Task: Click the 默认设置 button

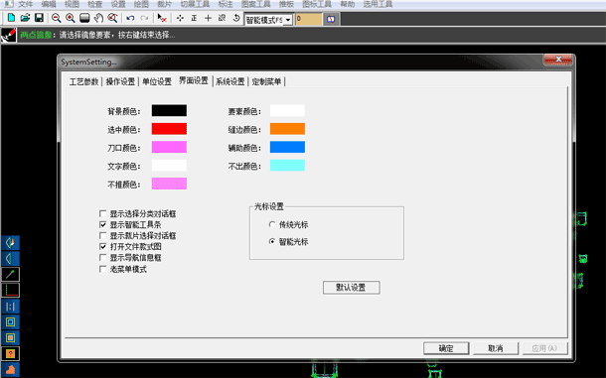Action: coord(352,288)
